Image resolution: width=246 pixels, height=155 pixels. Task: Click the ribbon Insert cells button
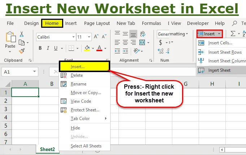tap(210, 34)
